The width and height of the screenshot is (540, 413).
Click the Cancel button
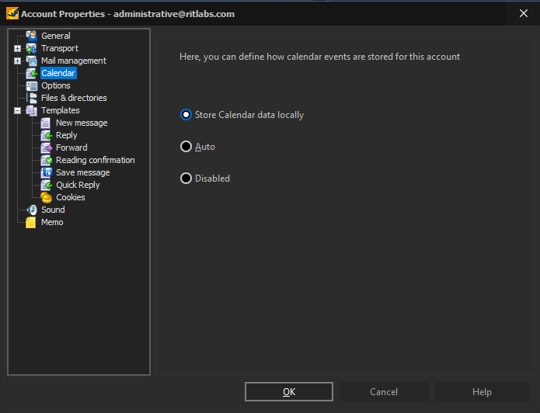coord(384,392)
